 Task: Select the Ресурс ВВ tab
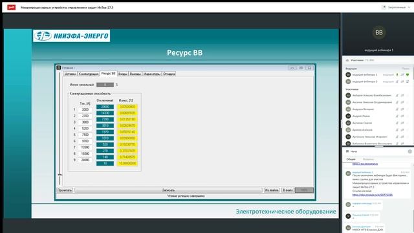point(108,73)
